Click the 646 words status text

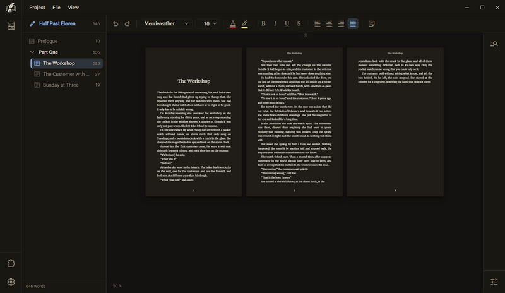click(x=35, y=286)
